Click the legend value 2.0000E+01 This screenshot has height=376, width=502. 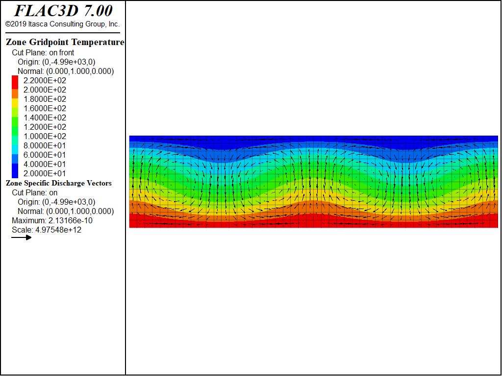[45, 174]
